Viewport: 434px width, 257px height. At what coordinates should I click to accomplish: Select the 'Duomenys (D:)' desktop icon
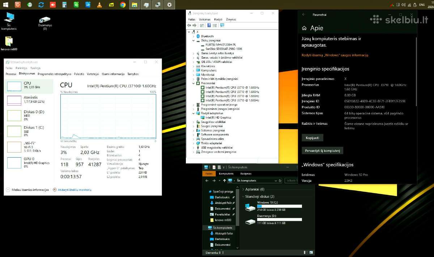pos(45,23)
